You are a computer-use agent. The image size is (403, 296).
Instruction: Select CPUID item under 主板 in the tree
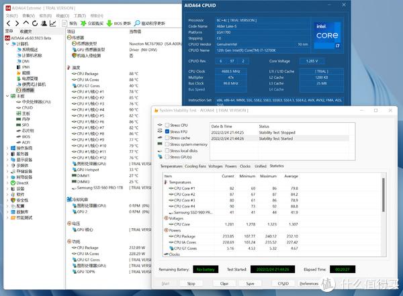25,107
